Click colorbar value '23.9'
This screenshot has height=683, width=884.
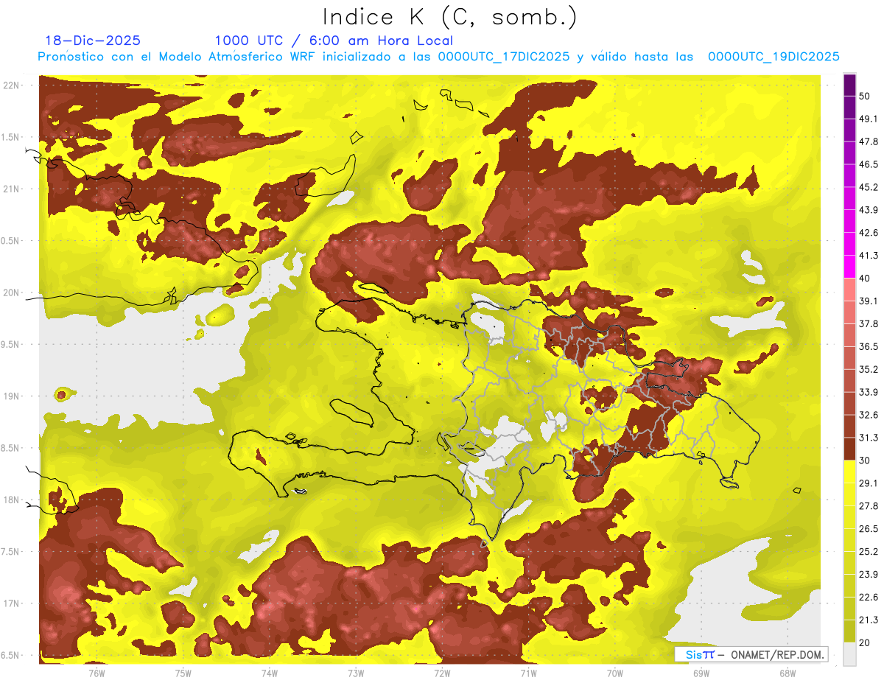pos(868,575)
